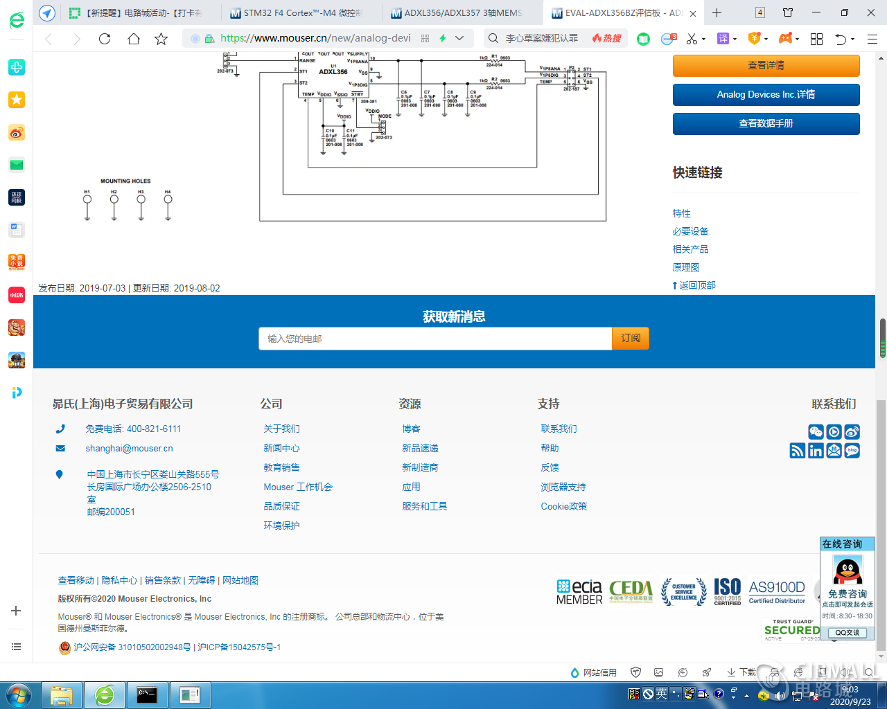Open the command prompt taskbar item
Image resolution: width=887 pixels, height=709 pixels.
click(147, 695)
